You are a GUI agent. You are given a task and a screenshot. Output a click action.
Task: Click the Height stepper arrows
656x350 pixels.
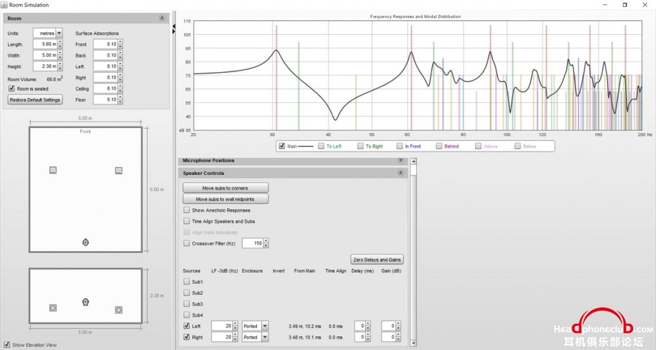click(x=60, y=66)
